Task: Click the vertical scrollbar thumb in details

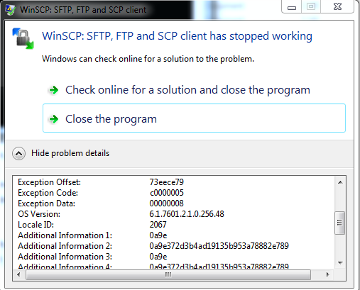Action: pos(340,223)
